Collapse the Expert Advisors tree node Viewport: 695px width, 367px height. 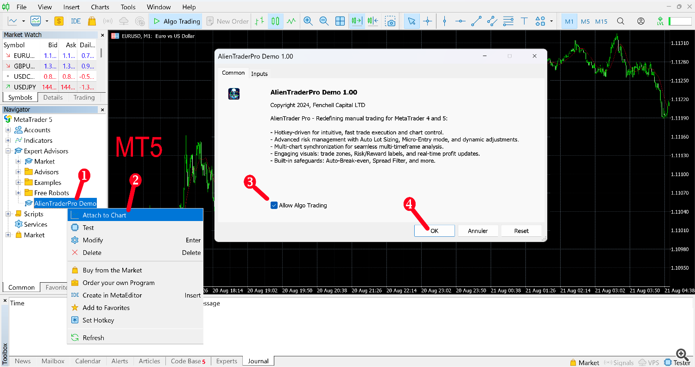click(x=8, y=151)
